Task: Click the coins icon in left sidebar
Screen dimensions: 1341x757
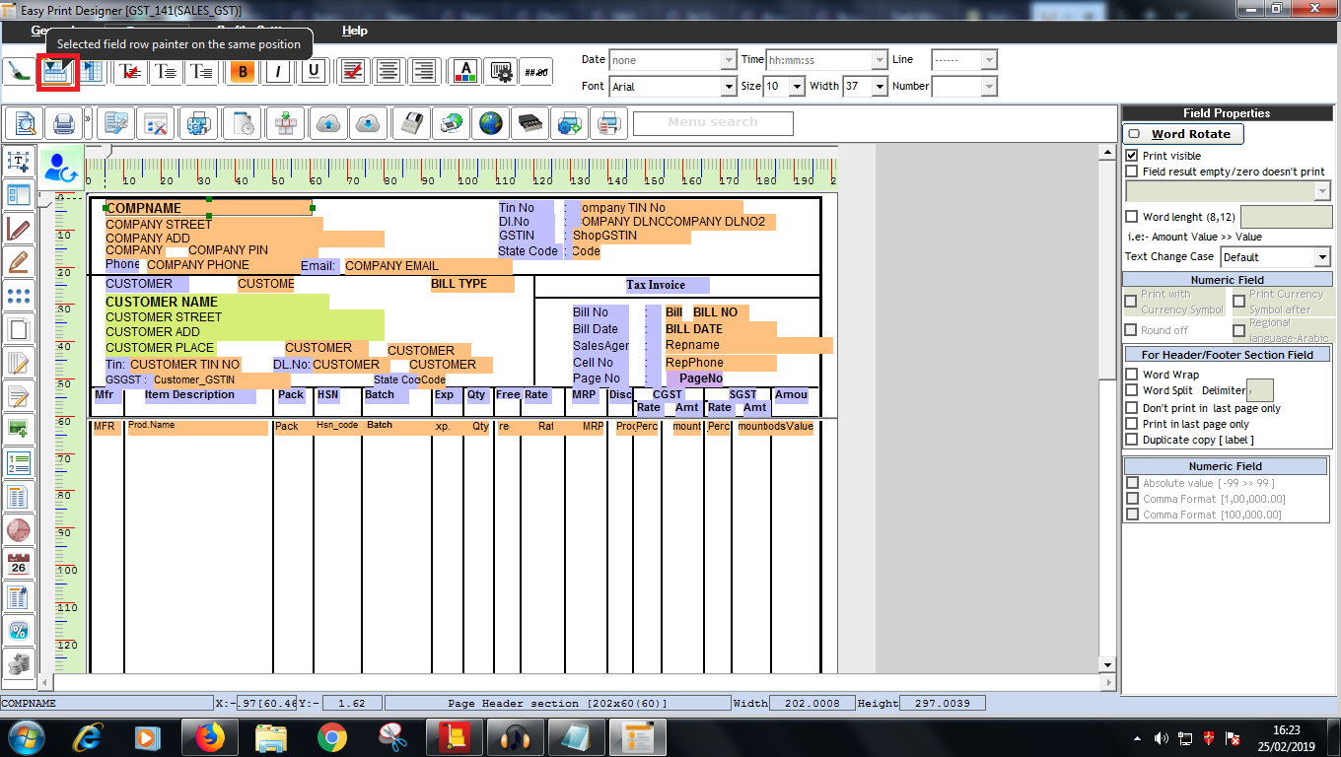Action: point(19,663)
